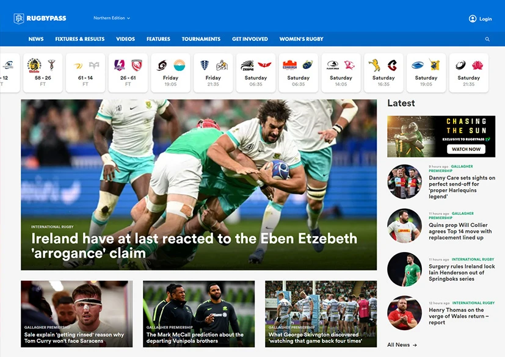The width and height of the screenshot is (505, 357).
Task: Open the Videos menu item
Action: coord(126,39)
